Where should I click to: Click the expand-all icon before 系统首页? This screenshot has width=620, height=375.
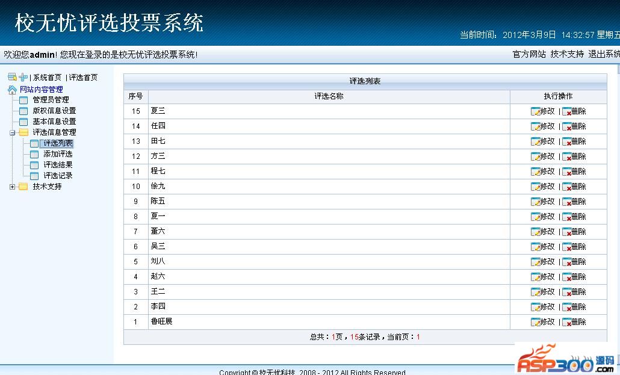[23, 77]
